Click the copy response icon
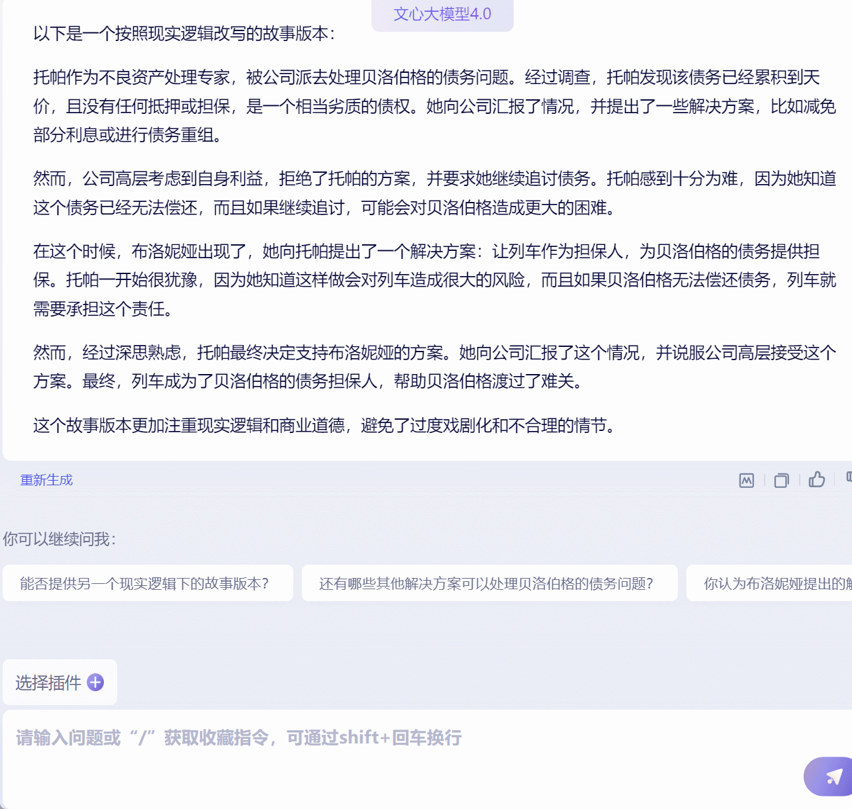Image resolution: width=852 pixels, height=809 pixels. point(781,481)
